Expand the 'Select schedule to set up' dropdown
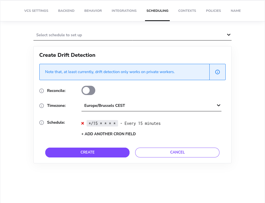265x203 pixels. 132,35
